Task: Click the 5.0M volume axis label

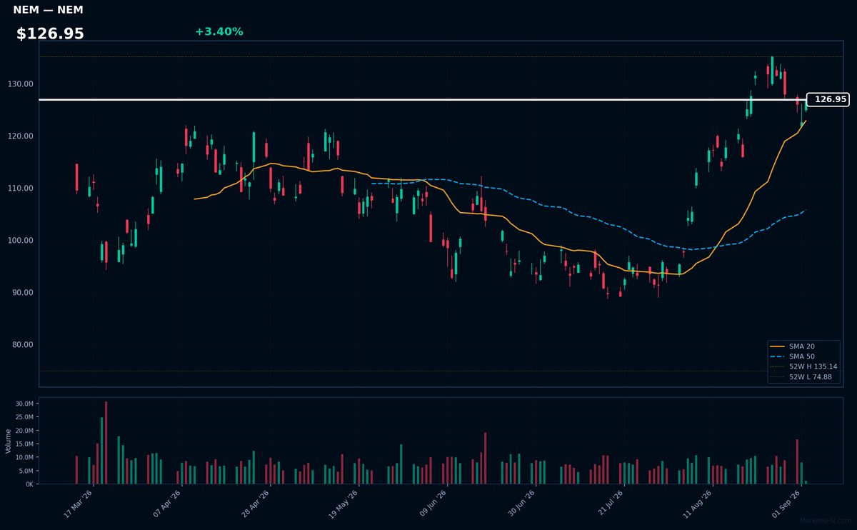Action: [26, 471]
